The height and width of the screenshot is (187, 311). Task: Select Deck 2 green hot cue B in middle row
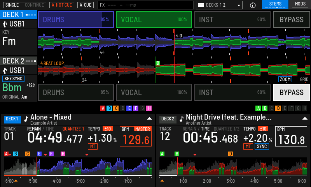[265, 108]
